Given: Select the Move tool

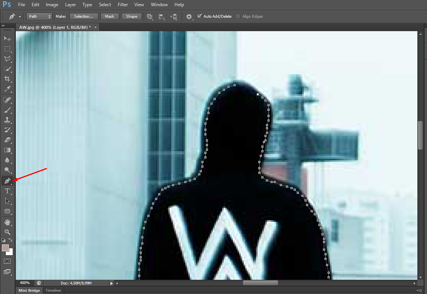Looking at the screenshot, I should pyautogui.click(x=7, y=38).
